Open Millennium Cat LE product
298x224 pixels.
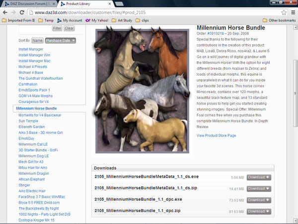tap(33, 144)
